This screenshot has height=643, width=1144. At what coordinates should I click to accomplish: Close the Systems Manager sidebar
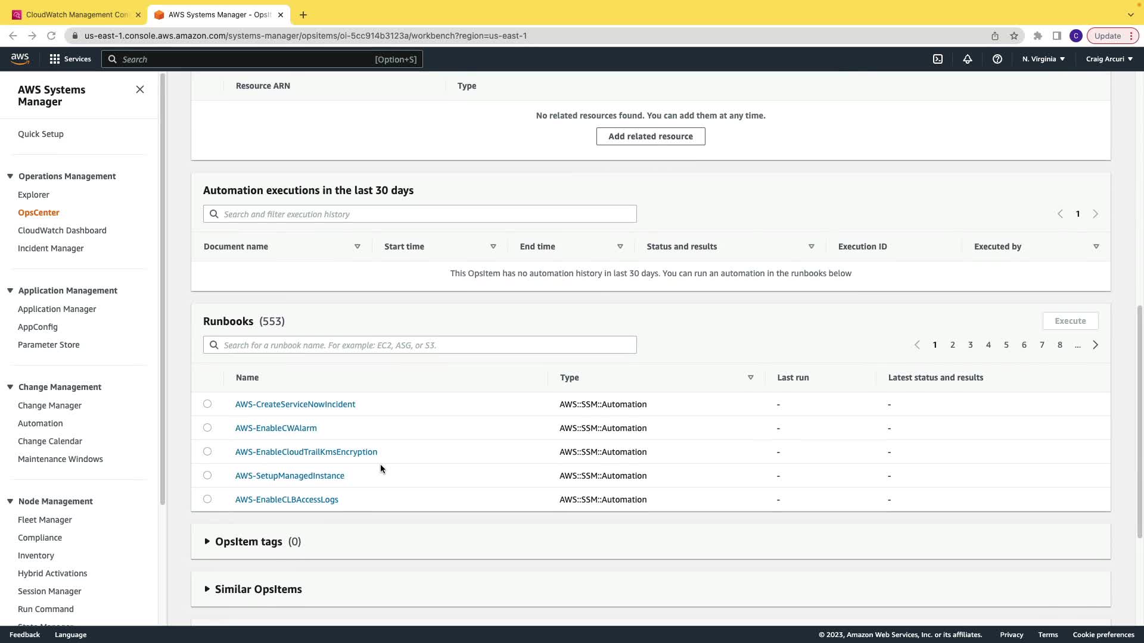[140, 89]
